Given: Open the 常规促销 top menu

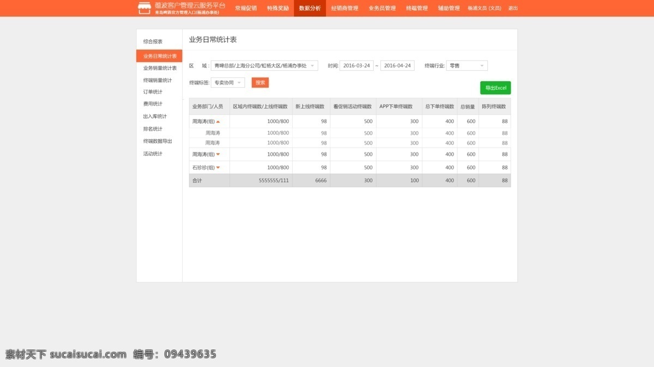Looking at the screenshot, I should click(x=246, y=8).
